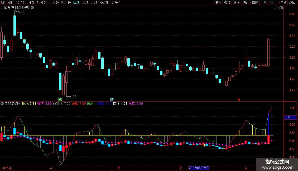The width and height of the screenshot is (298, 171).
Task: Select the 60分钟 period tab
Action: pyautogui.click(x=66, y=2)
